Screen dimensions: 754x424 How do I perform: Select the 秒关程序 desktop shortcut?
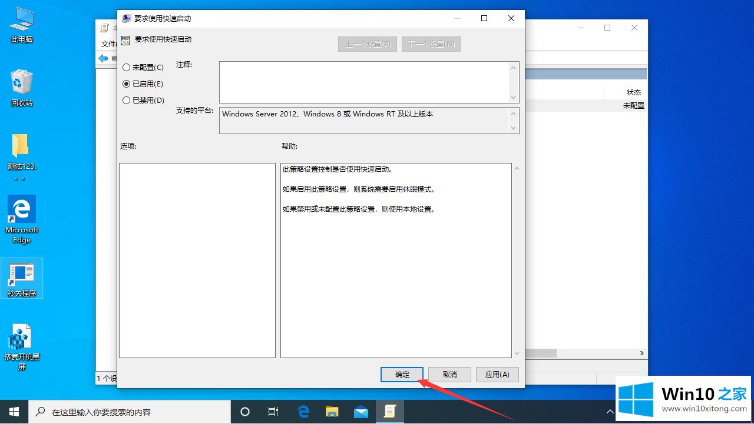[x=22, y=279]
